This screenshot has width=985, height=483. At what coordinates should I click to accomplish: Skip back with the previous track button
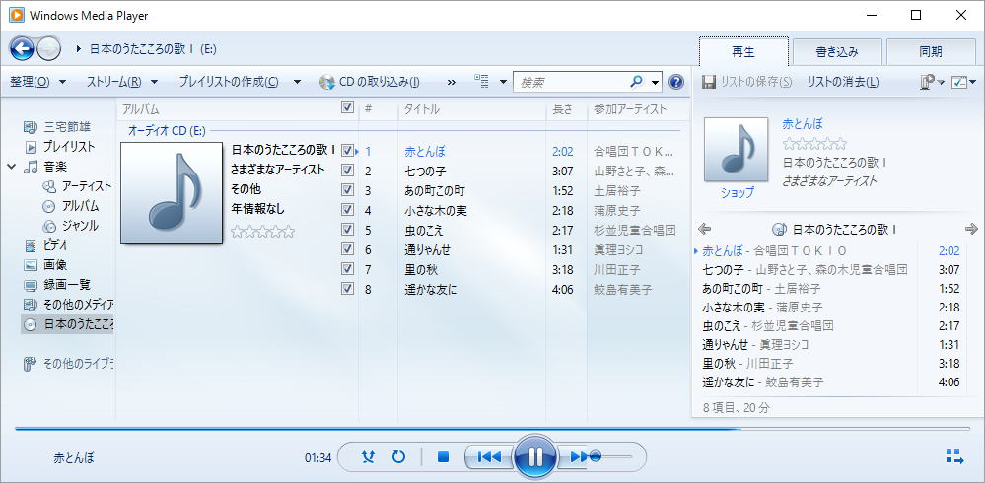[x=488, y=457]
